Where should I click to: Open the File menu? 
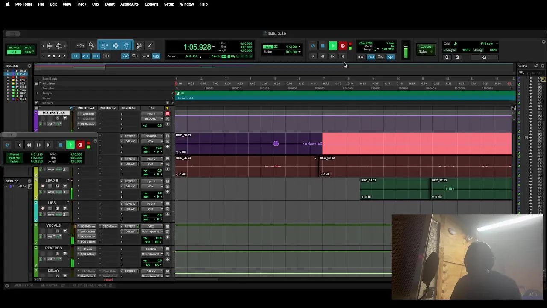[41, 4]
